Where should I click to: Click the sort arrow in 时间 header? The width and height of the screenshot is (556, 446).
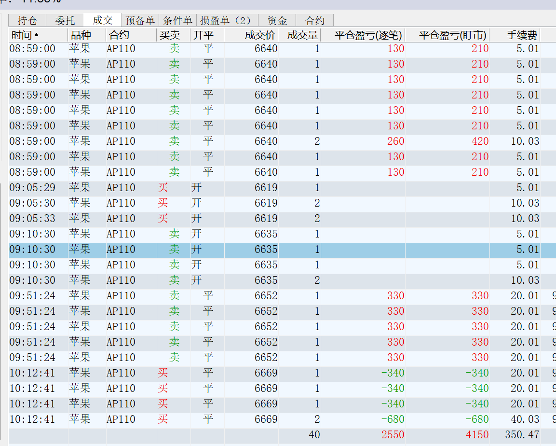tap(37, 35)
